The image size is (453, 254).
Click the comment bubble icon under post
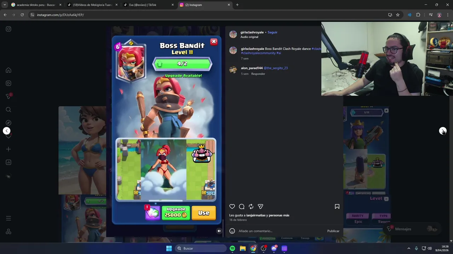click(x=242, y=206)
